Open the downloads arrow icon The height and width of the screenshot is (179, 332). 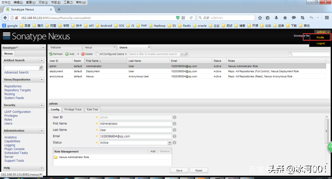pyautogui.click(x=276, y=18)
